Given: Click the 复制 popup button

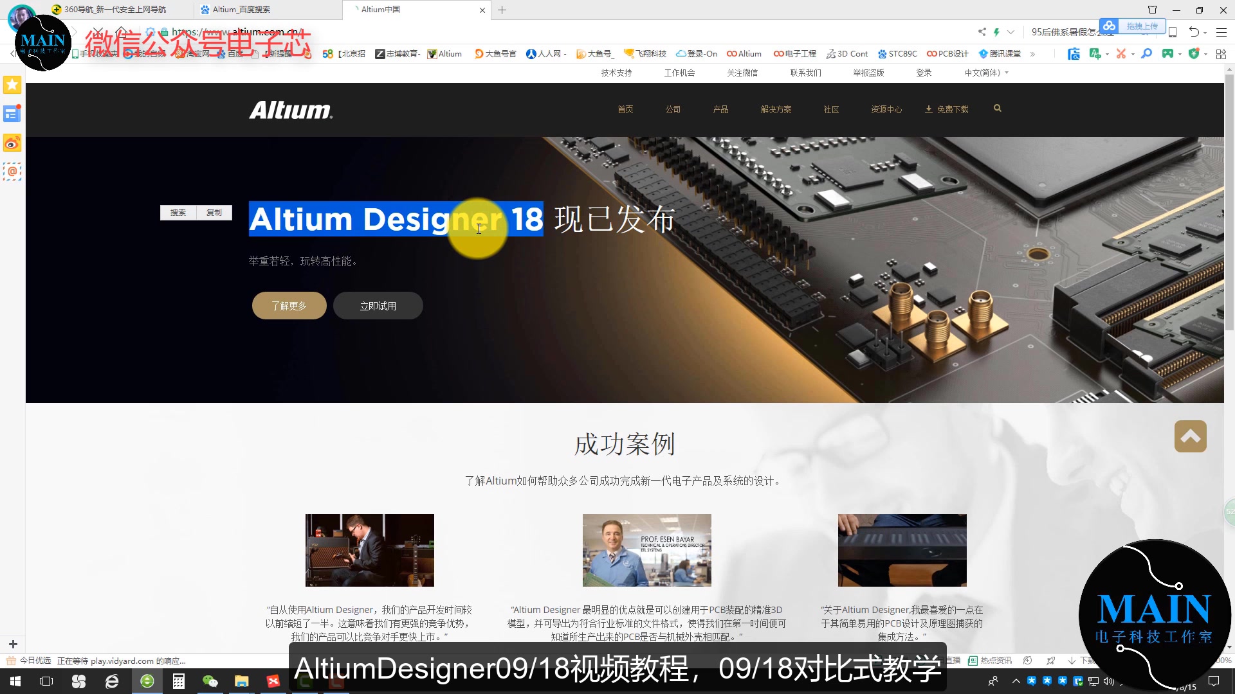Looking at the screenshot, I should coord(214,213).
